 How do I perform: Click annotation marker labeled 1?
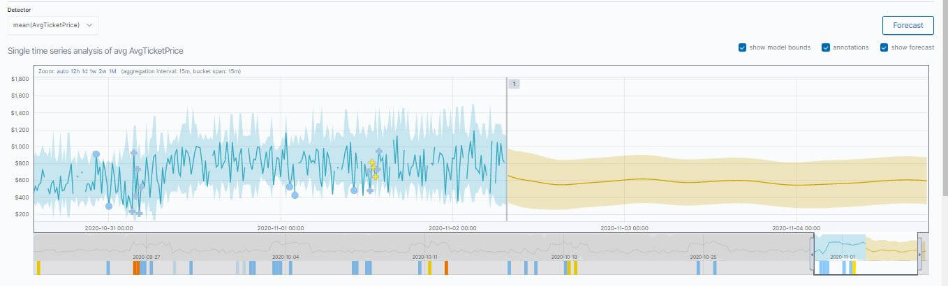coord(514,84)
